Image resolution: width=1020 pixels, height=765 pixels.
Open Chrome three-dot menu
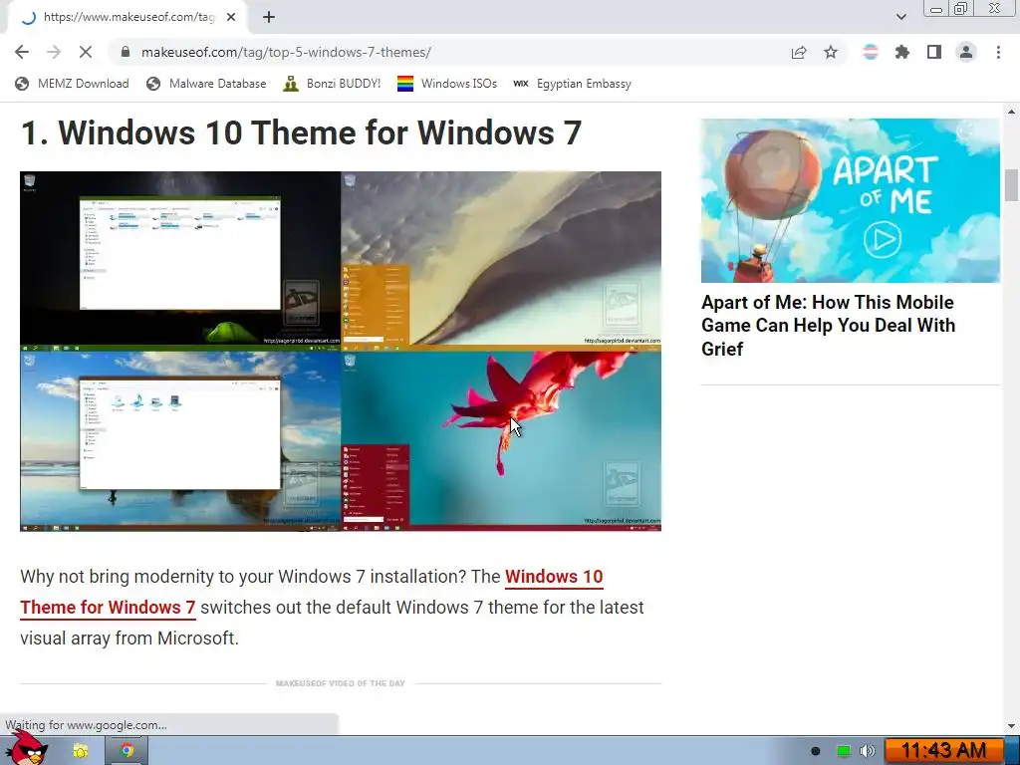click(x=998, y=52)
